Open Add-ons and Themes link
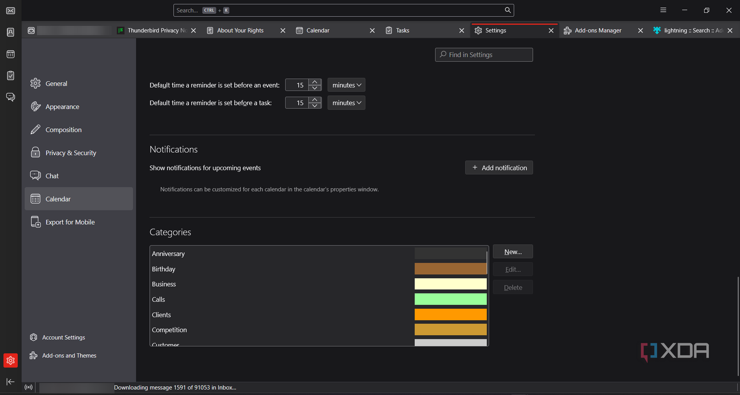This screenshot has width=740, height=395. 63,356
